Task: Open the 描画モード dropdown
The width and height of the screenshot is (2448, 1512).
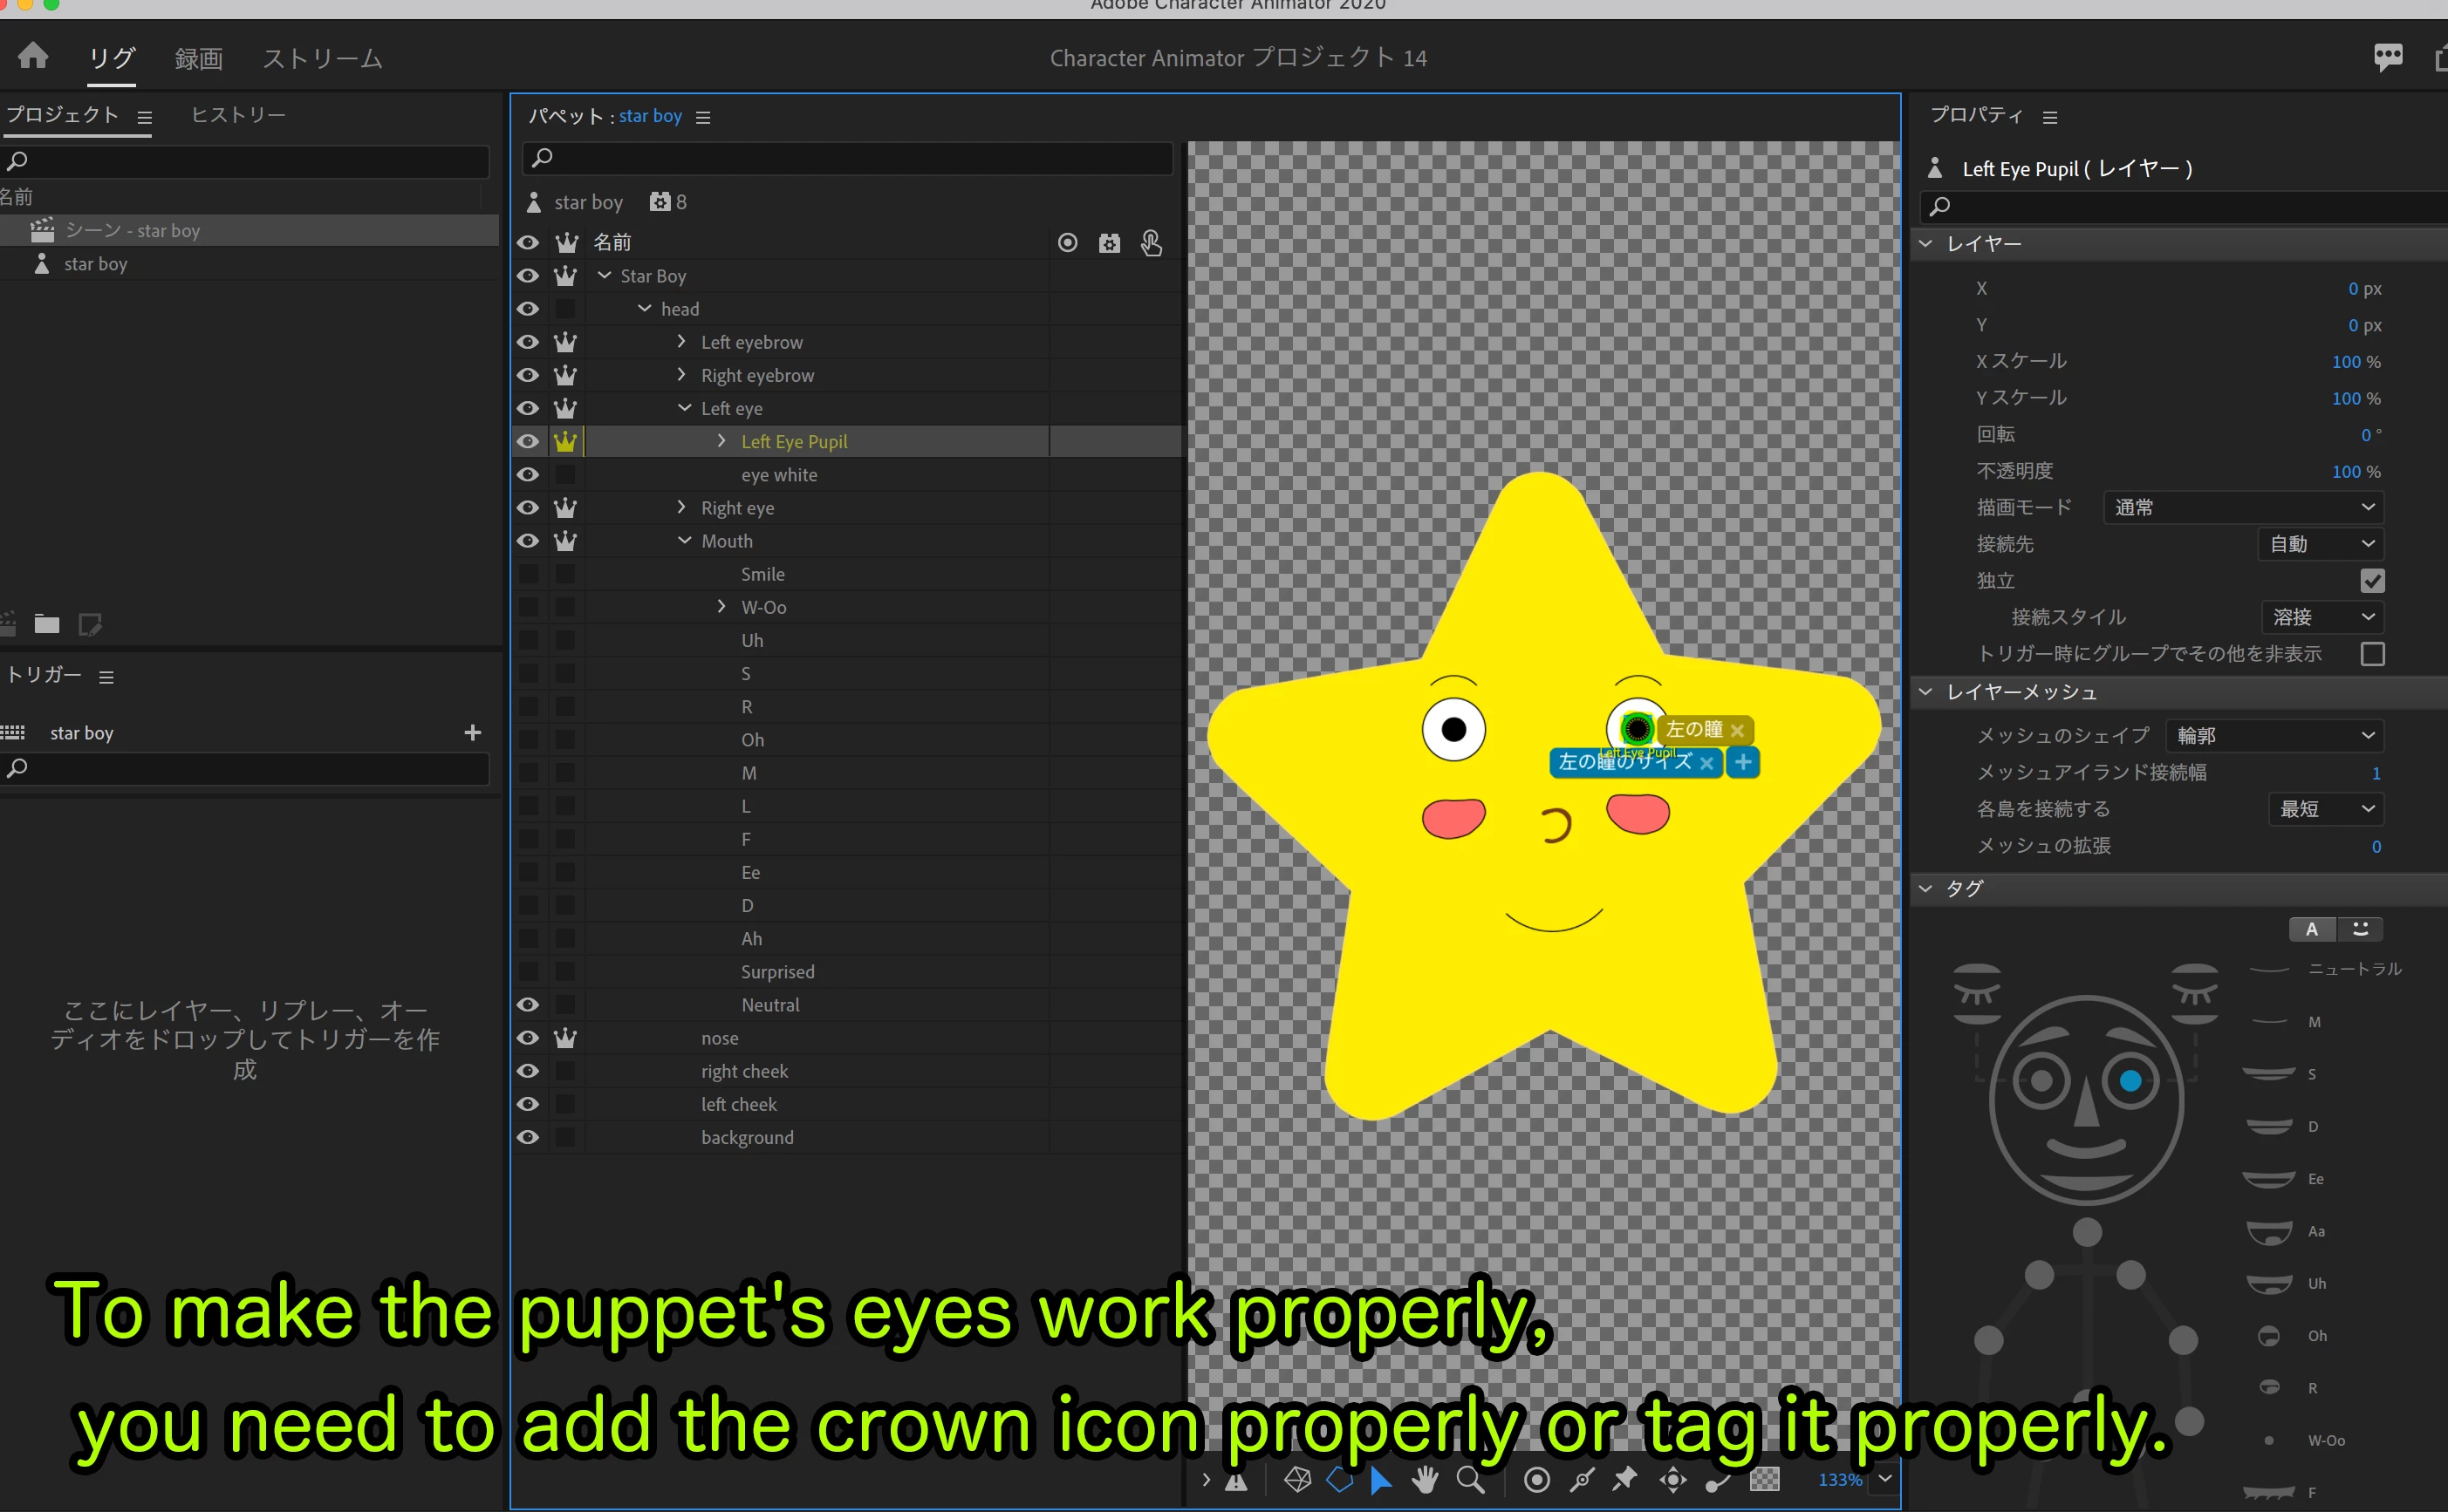Action: point(2242,508)
